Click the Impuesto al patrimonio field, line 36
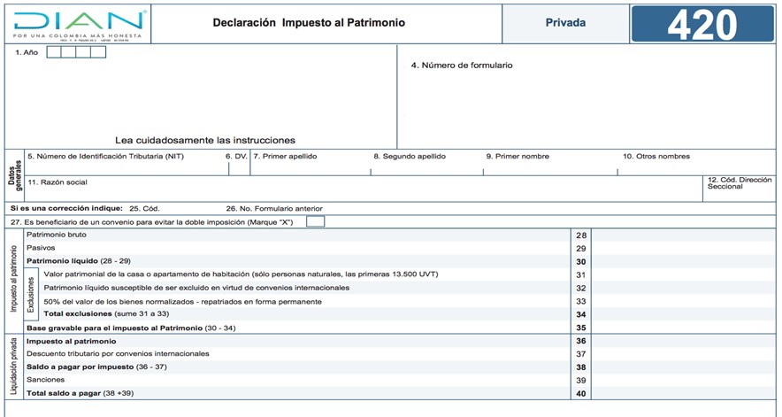The image size is (782, 417). tap(683, 341)
